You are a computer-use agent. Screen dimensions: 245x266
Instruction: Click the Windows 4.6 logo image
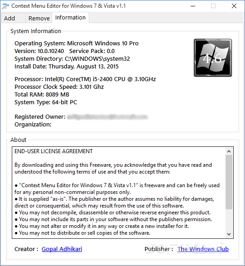coord(213,58)
